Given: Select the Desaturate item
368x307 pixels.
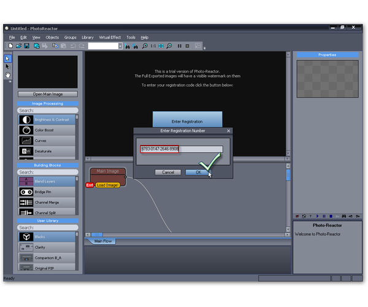Looking at the screenshot, I should pos(47,151).
